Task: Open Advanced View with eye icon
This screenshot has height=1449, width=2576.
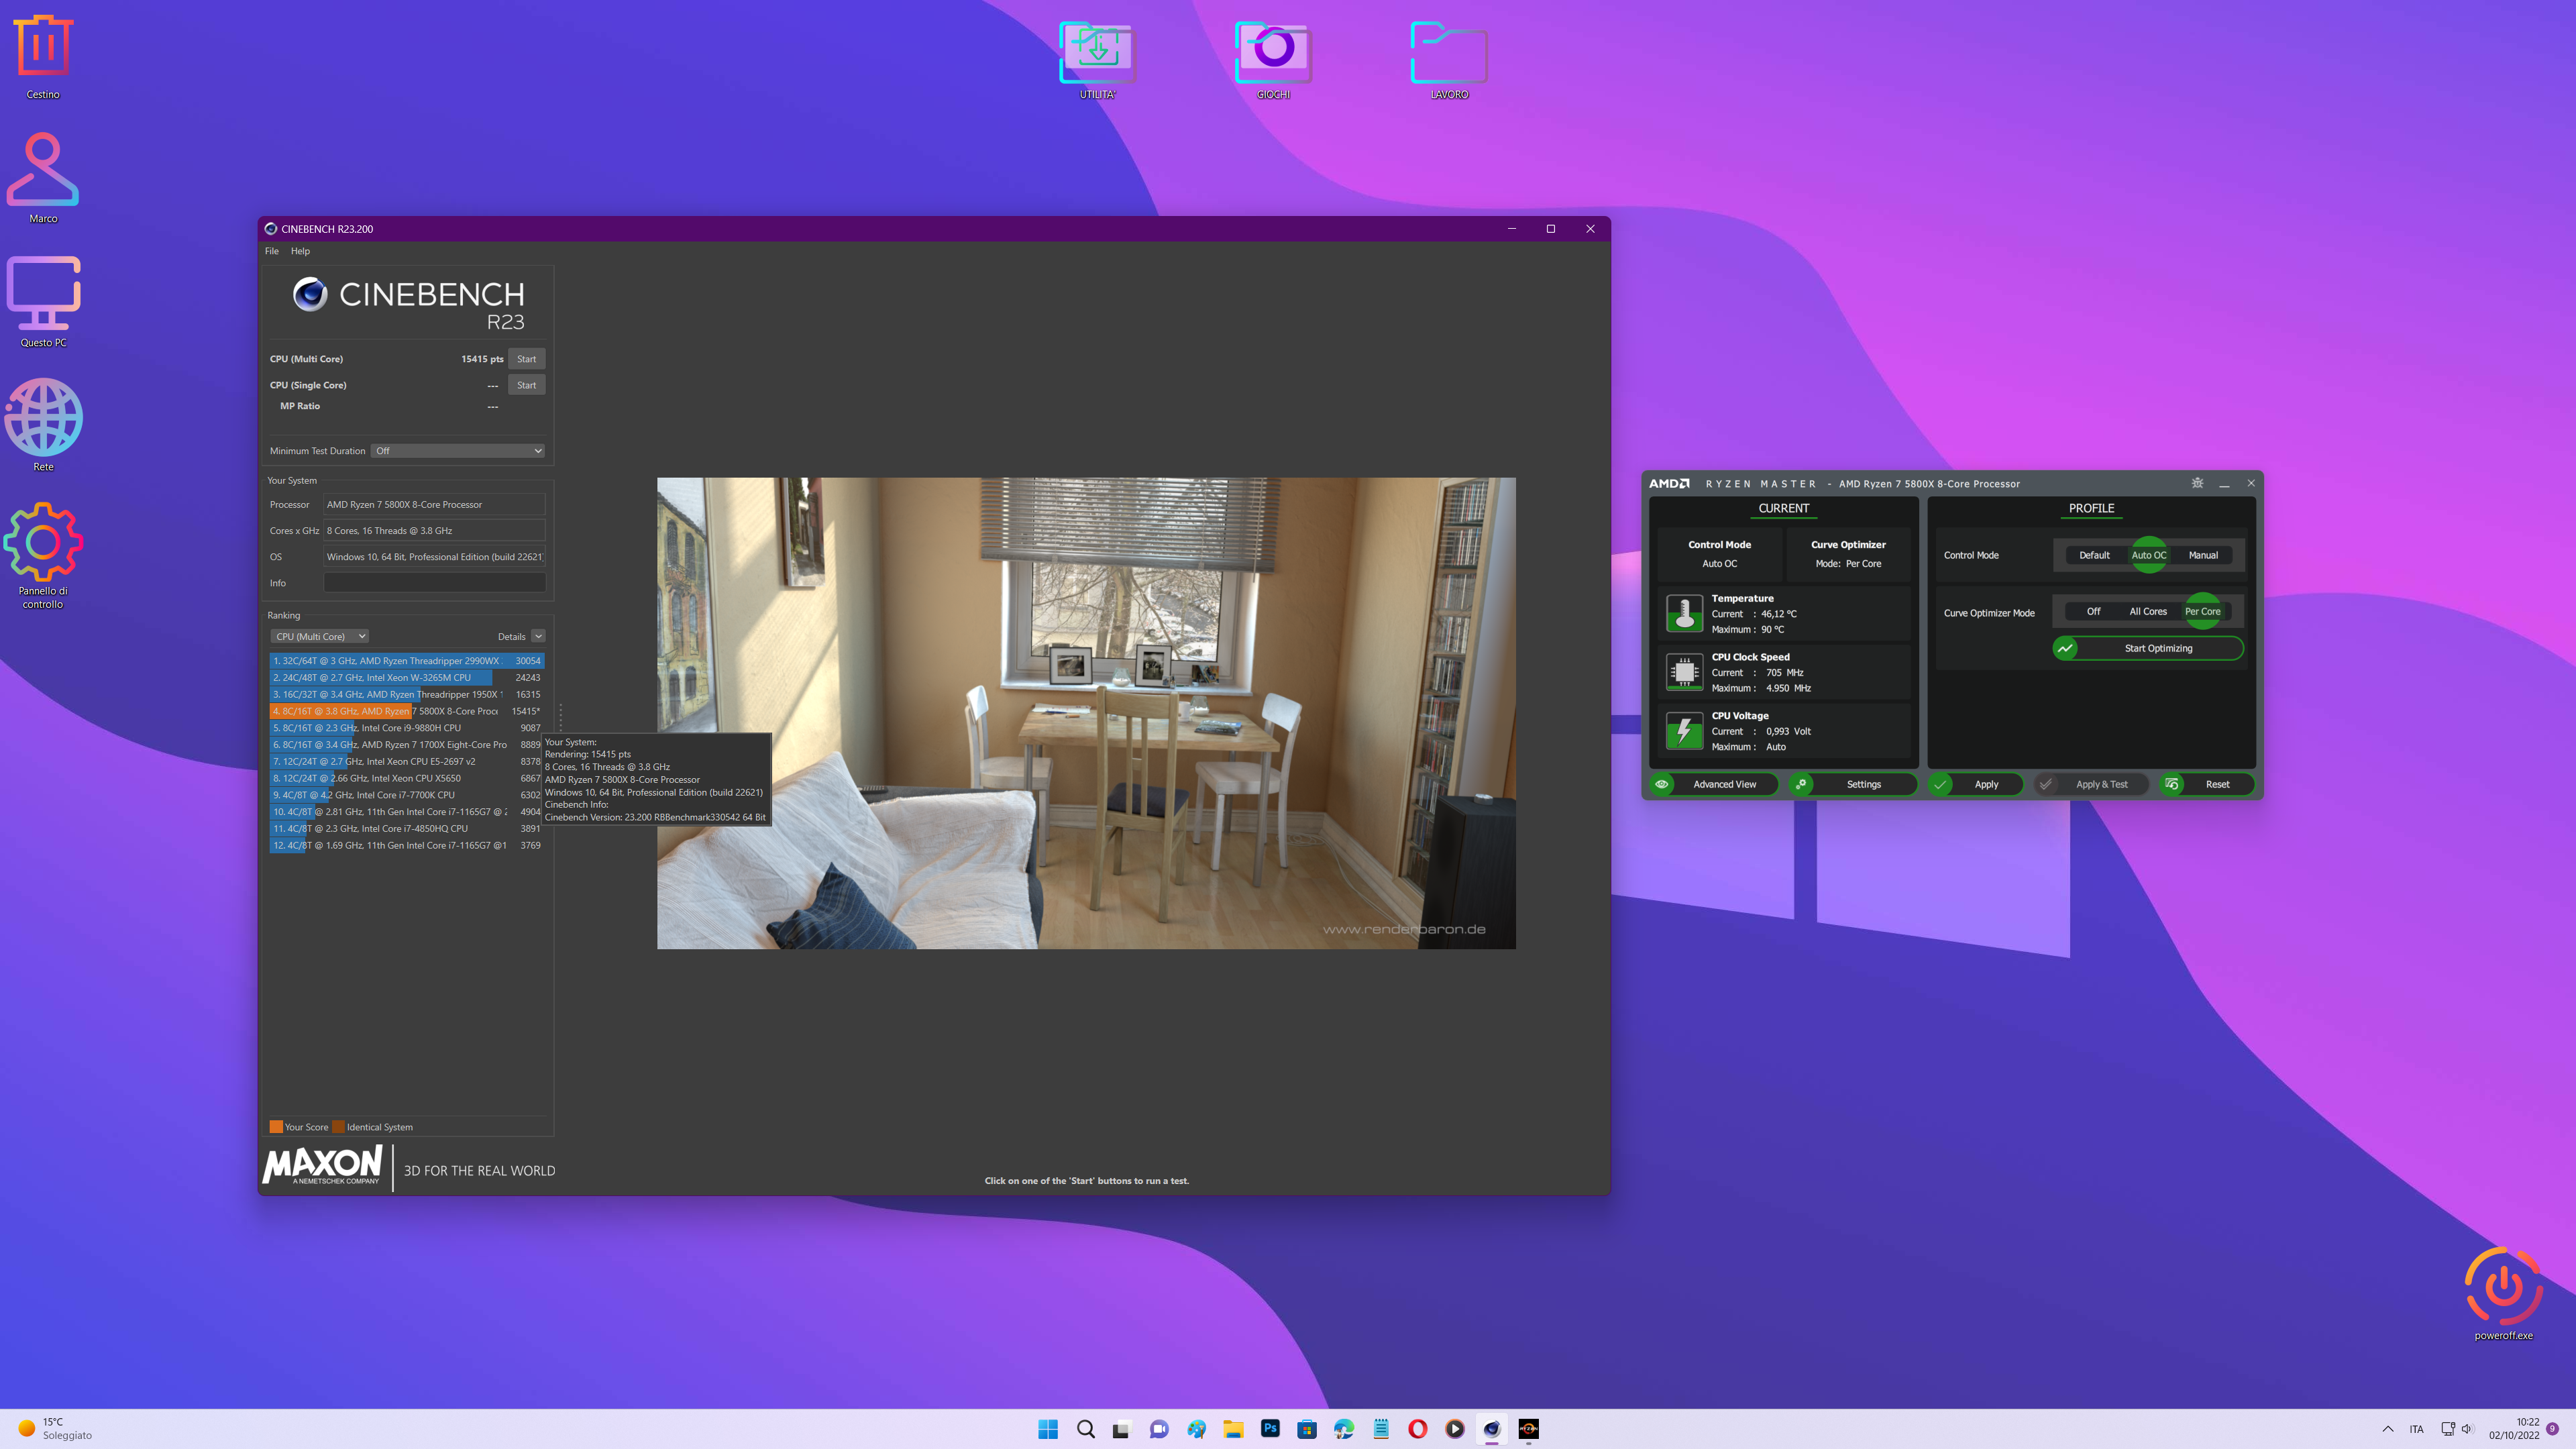Action: click(x=1712, y=784)
